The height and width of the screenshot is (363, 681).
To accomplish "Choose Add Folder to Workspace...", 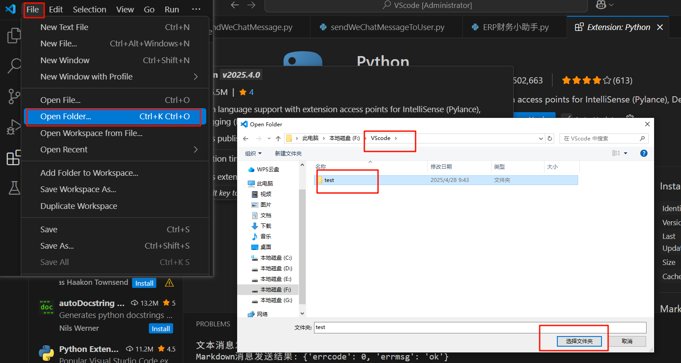I will 115,173.
